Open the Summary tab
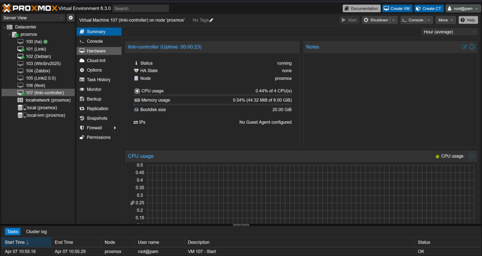Screen dimensions: 482x256 pos(99,32)
